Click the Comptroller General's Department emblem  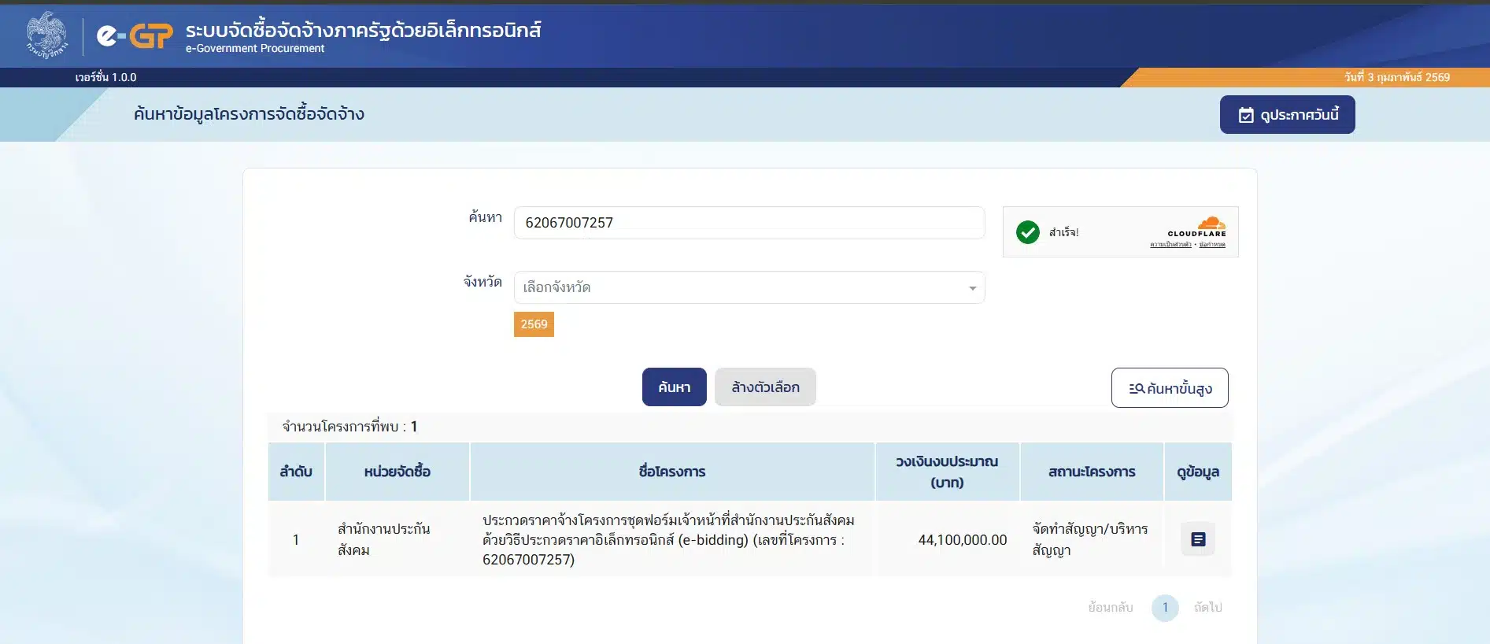(47, 35)
